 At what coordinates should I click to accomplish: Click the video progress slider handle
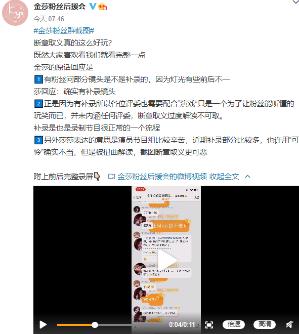[x=95, y=325]
